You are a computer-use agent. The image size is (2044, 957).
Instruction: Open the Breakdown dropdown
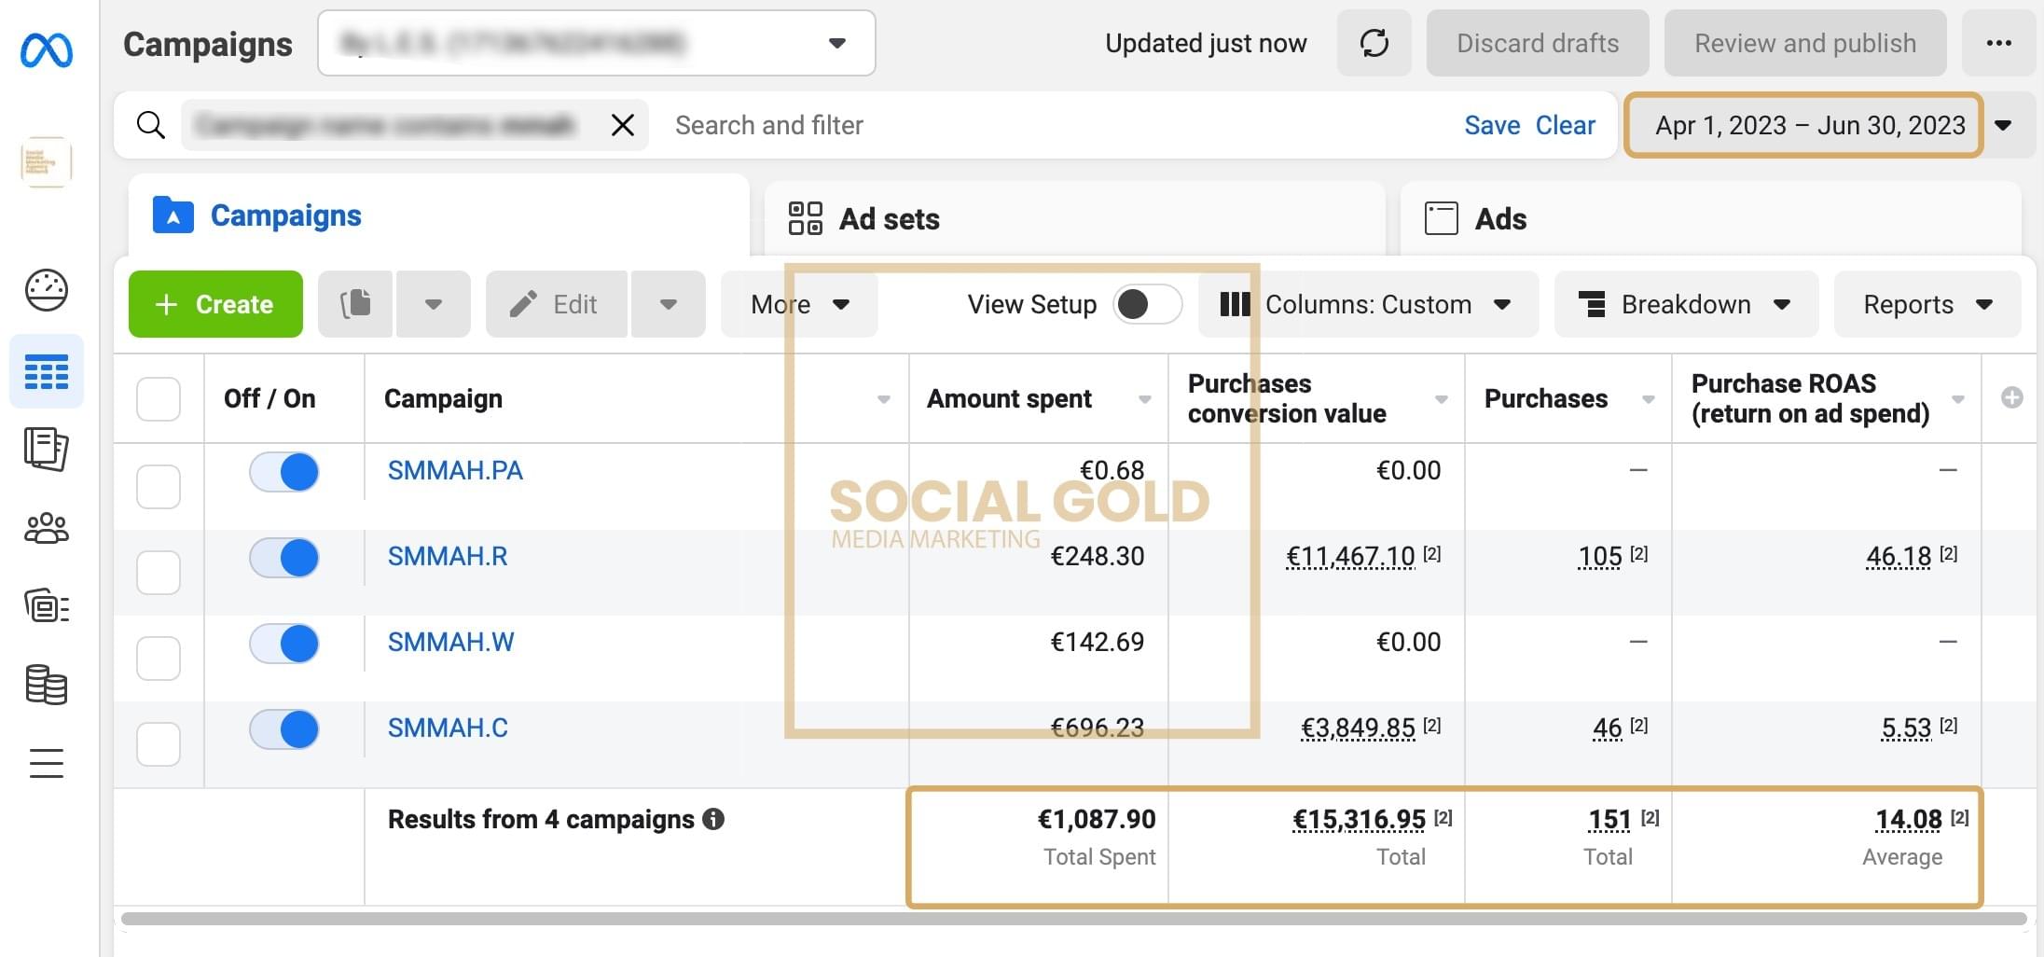pos(1686,304)
